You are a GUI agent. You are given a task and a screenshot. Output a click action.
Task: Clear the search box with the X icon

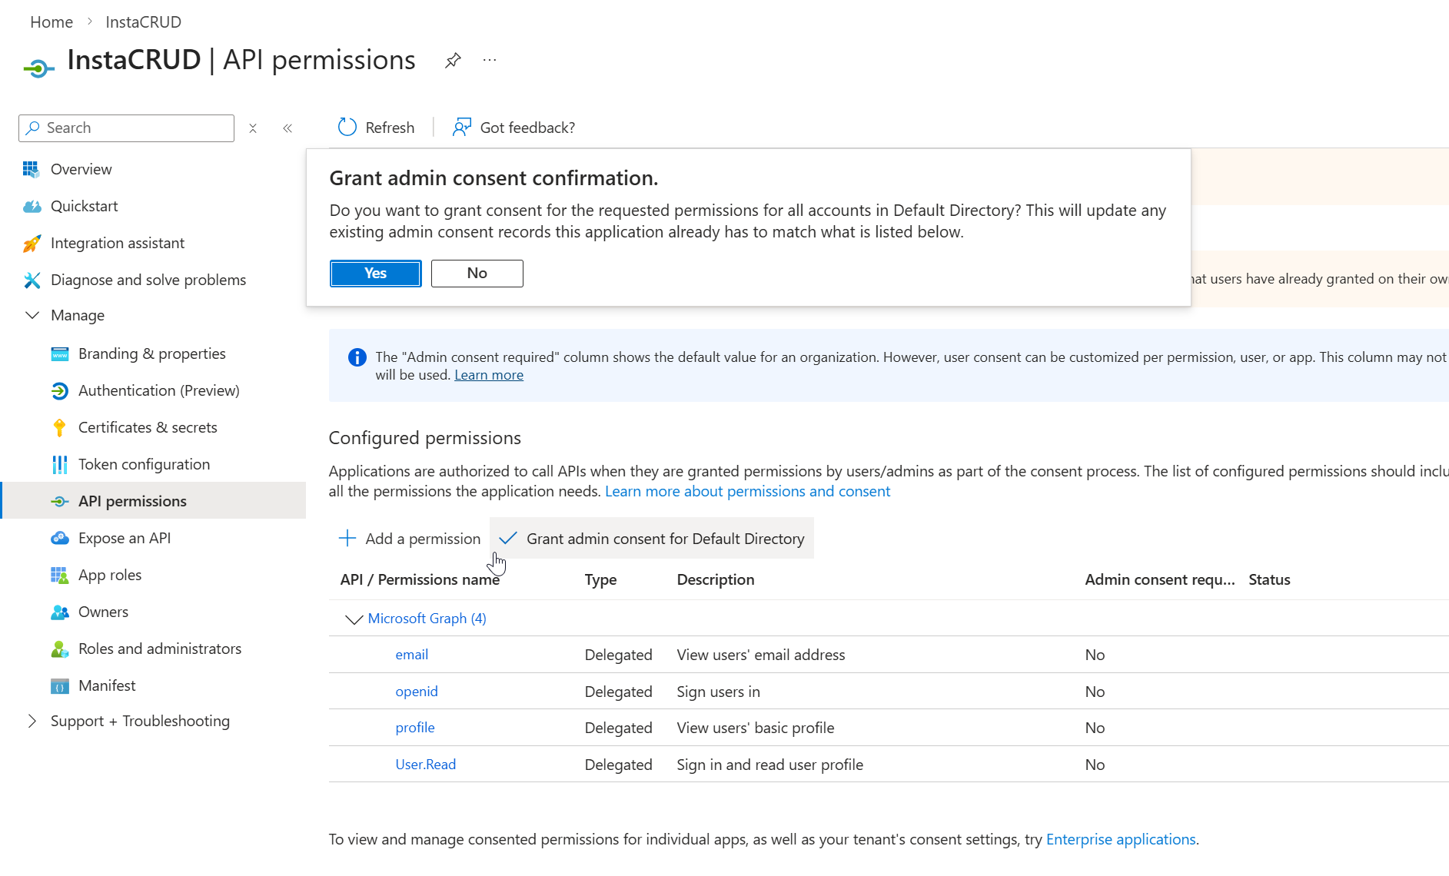pyautogui.click(x=253, y=128)
